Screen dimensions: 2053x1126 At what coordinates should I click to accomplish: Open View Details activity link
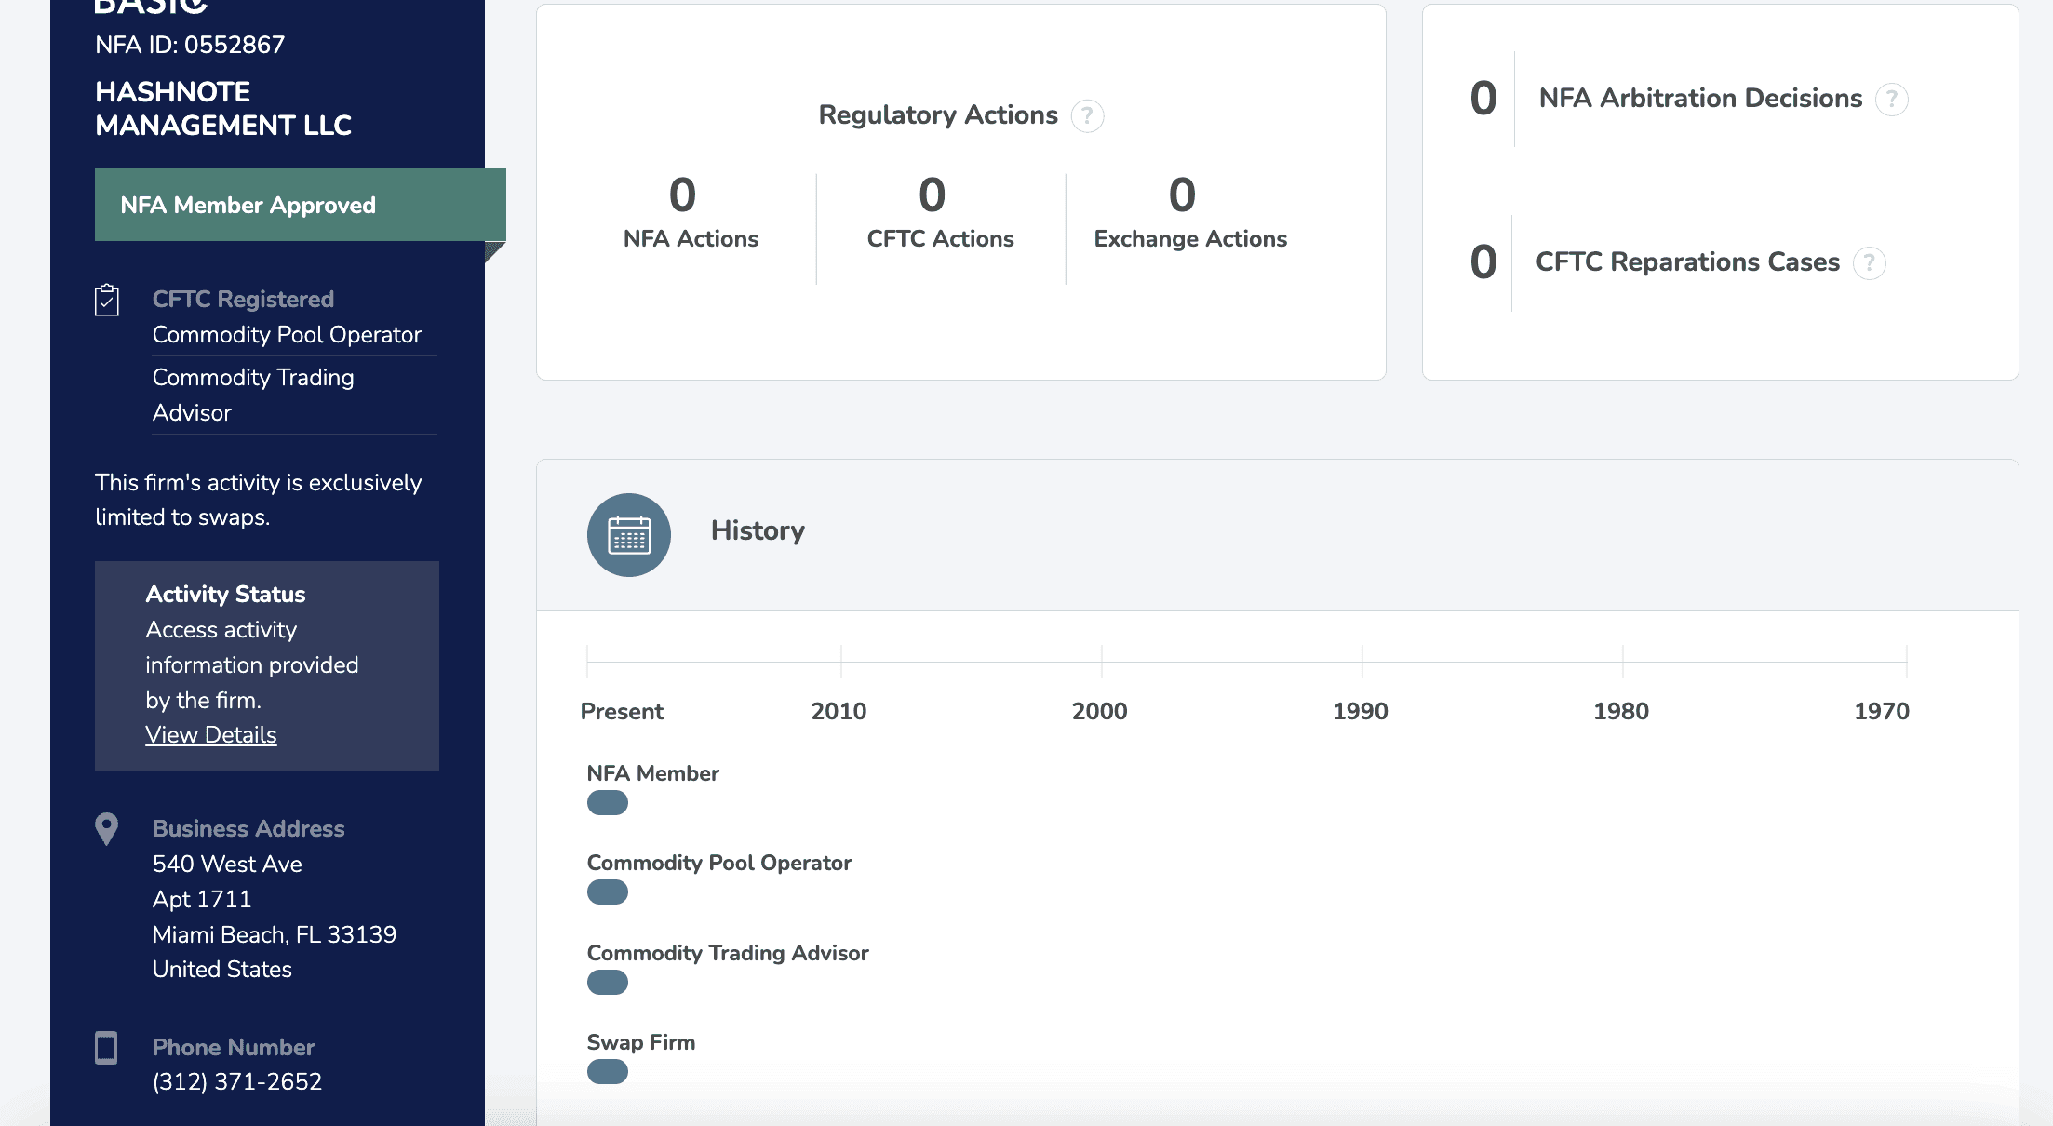(211, 735)
